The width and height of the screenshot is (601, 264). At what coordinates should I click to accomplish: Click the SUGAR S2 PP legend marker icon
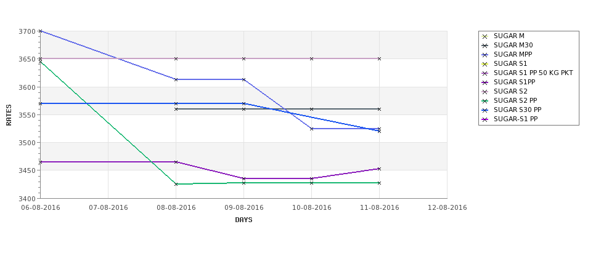tap(484, 101)
